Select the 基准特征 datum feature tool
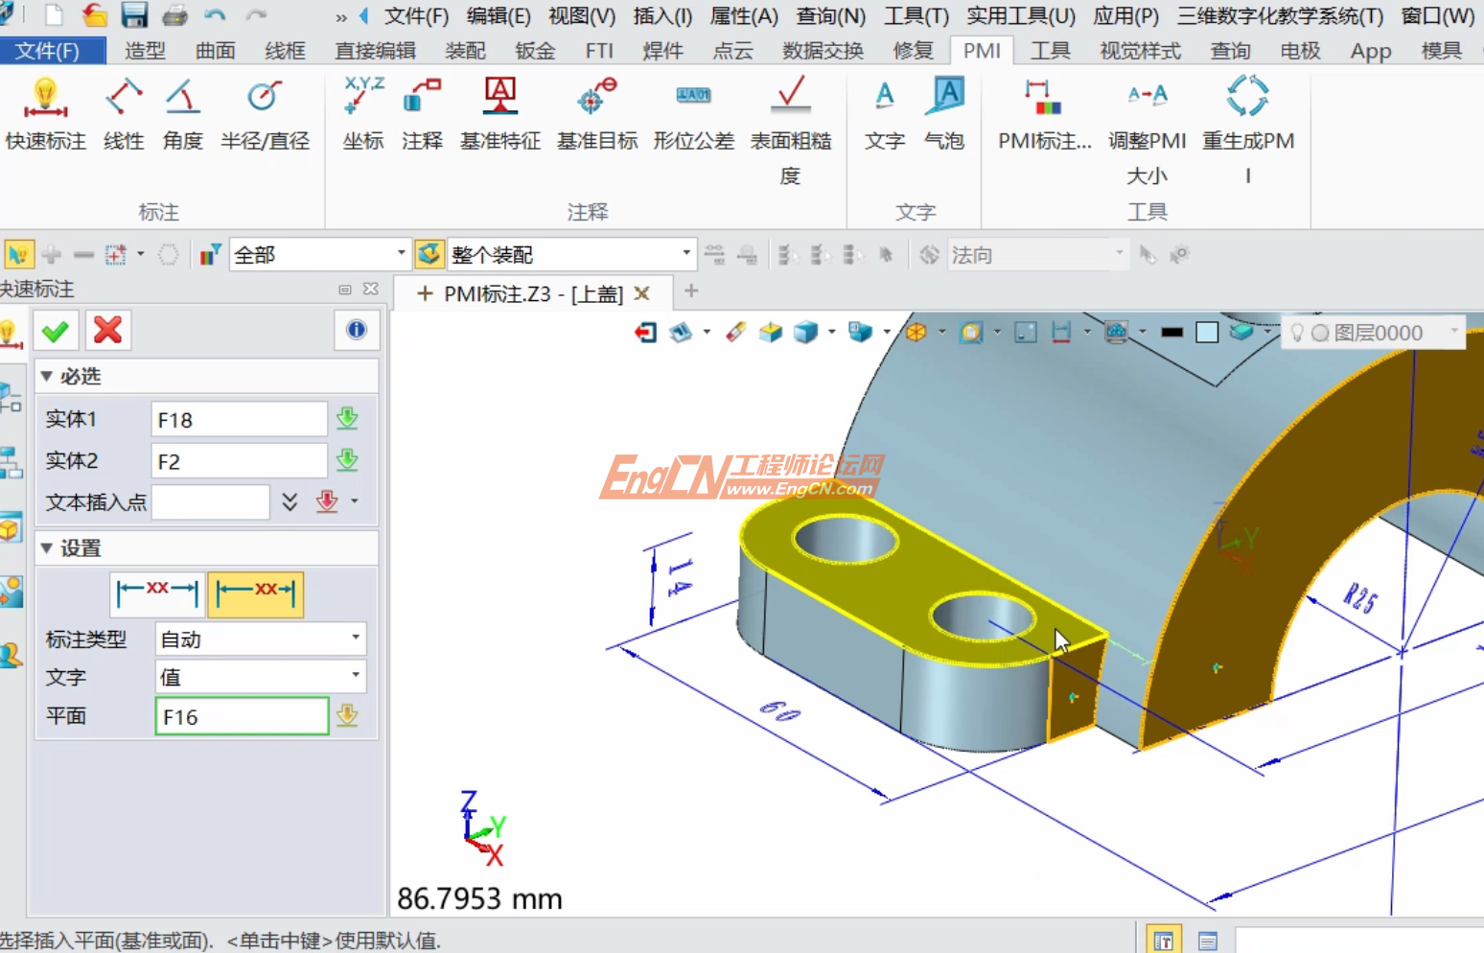The height and width of the screenshot is (953, 1484). (499, 115)
